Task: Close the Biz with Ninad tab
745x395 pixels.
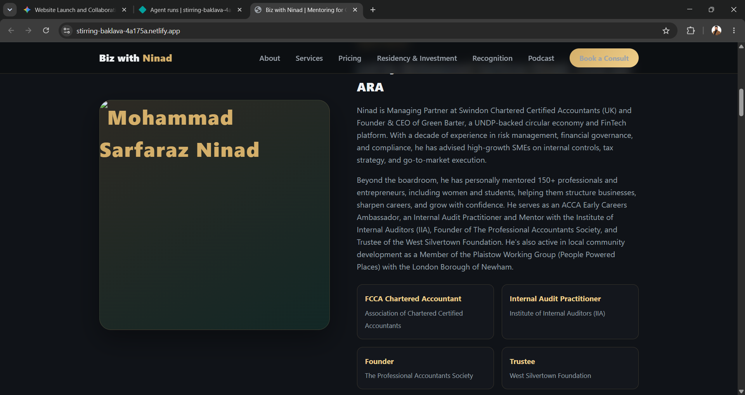Action: (x=355, y=10)
